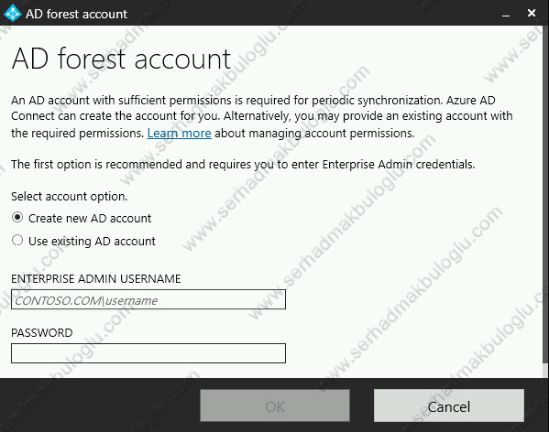549x432 pixels.
Task: Click the Create new AD account label text
Action: (90, 218)
